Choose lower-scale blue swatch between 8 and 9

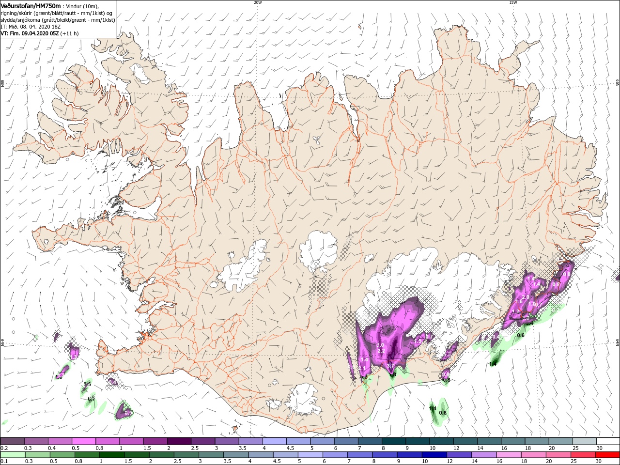pyautogui.click(x=385, y=455)
